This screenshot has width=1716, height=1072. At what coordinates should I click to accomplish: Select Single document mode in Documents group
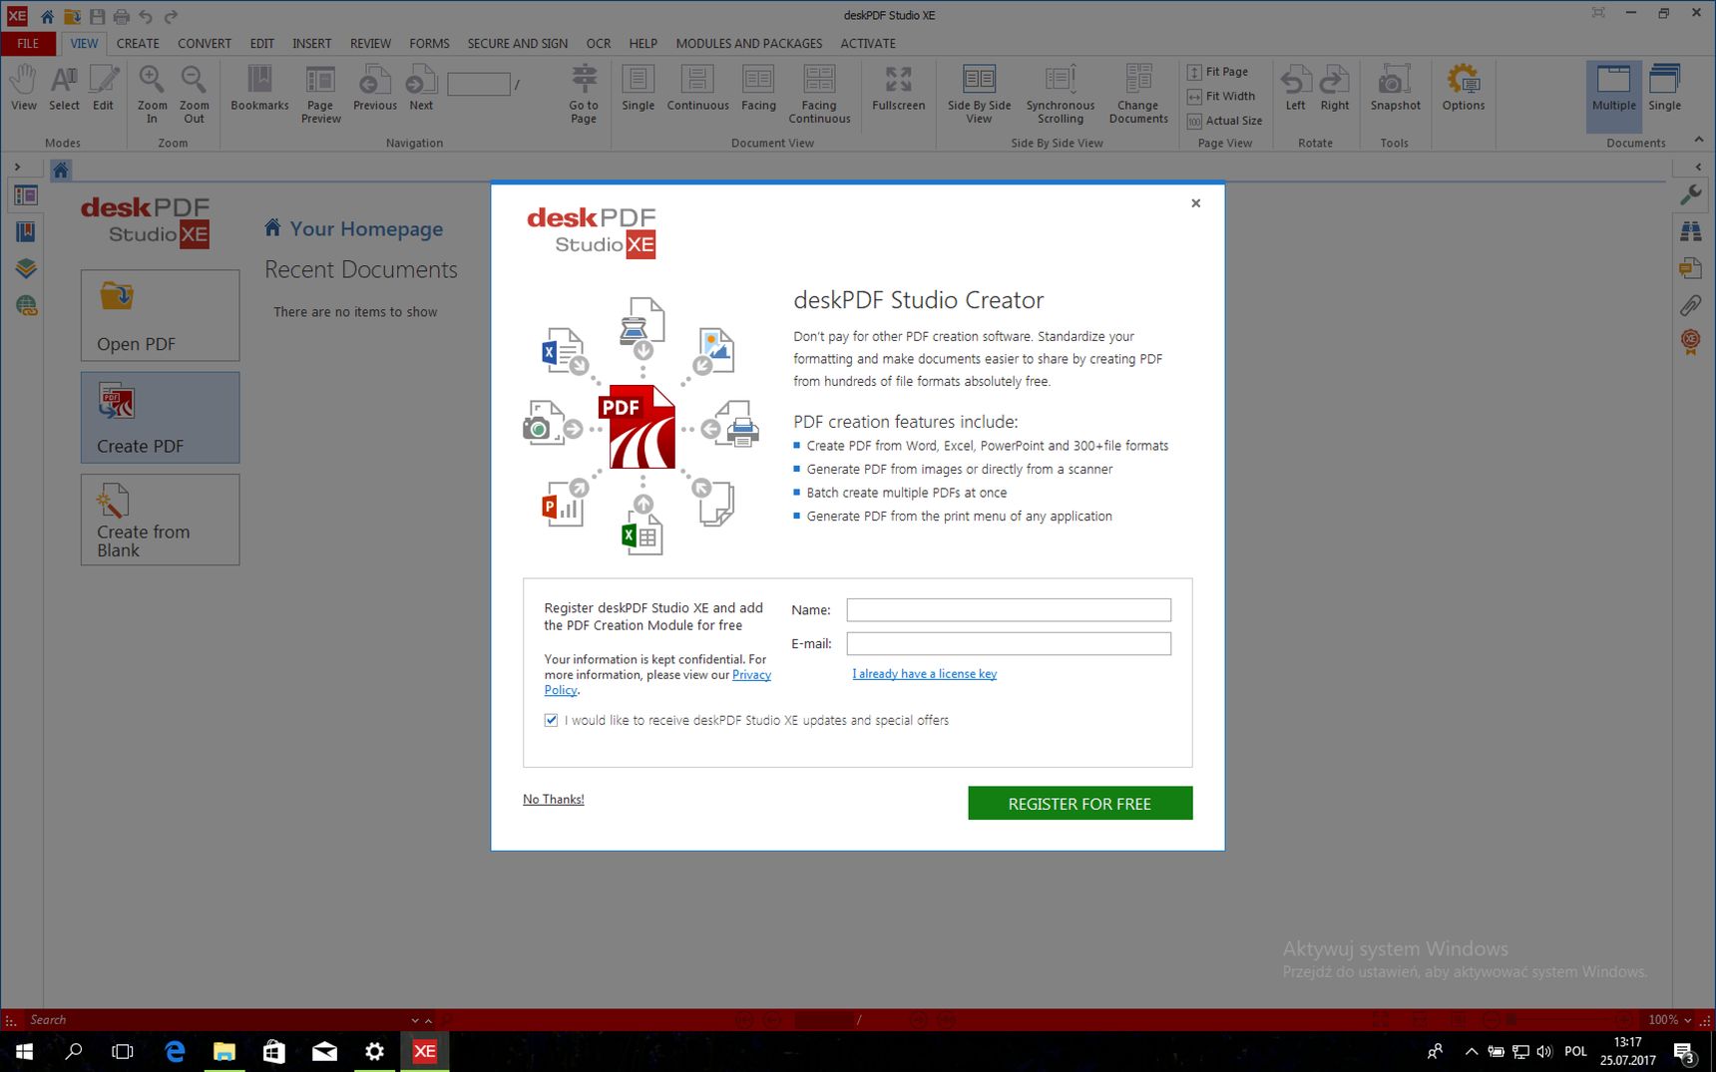coord(1664,88)
